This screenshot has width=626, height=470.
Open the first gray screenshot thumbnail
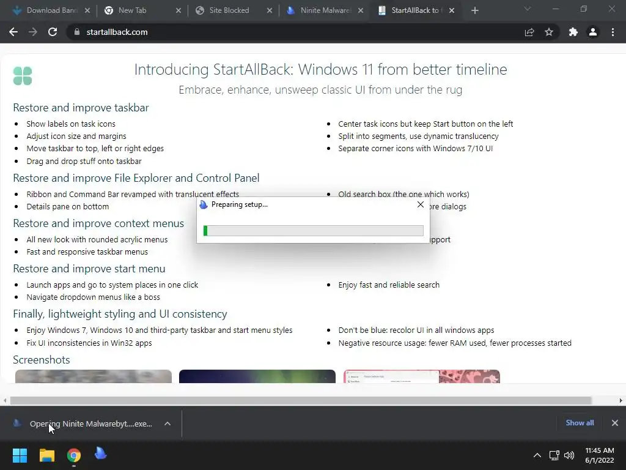pyautogui.click(x=94, y=376)
